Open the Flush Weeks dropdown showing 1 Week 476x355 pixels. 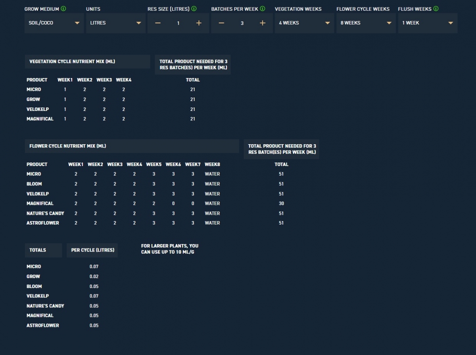428,23
